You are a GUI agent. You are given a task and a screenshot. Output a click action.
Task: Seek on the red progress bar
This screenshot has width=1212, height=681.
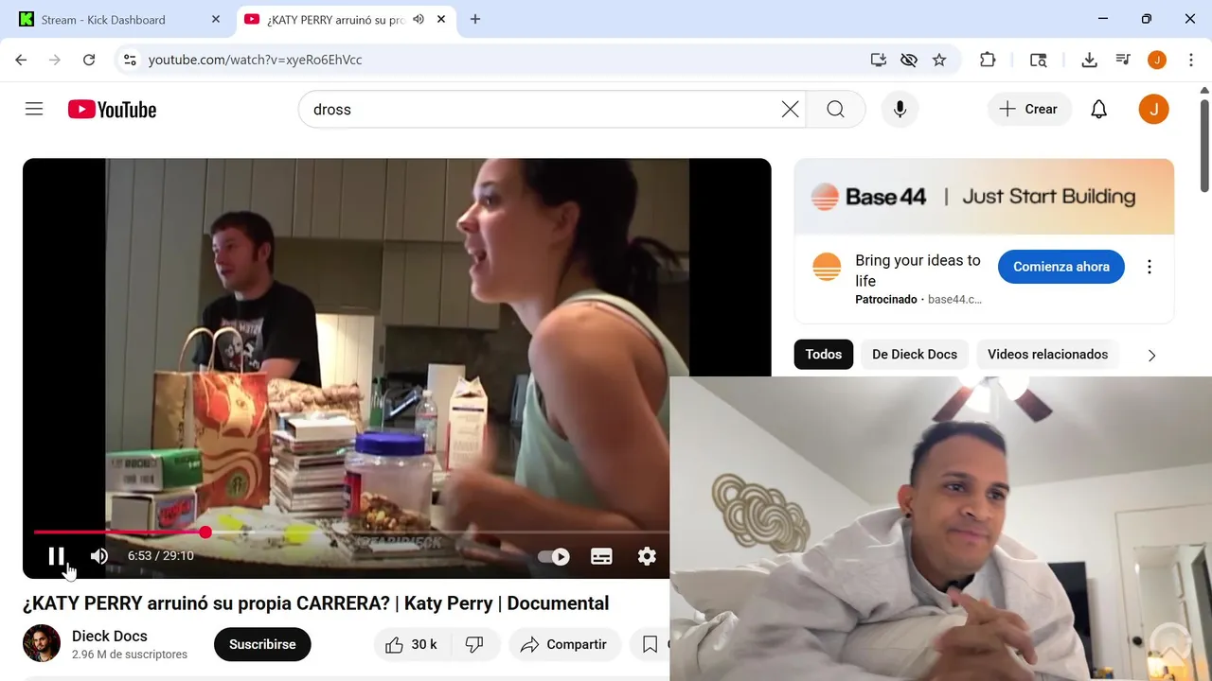118,533
